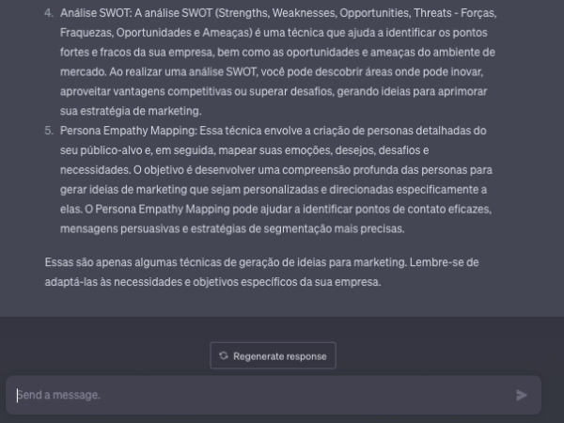Click the list number 5 marker

point(48,128)
